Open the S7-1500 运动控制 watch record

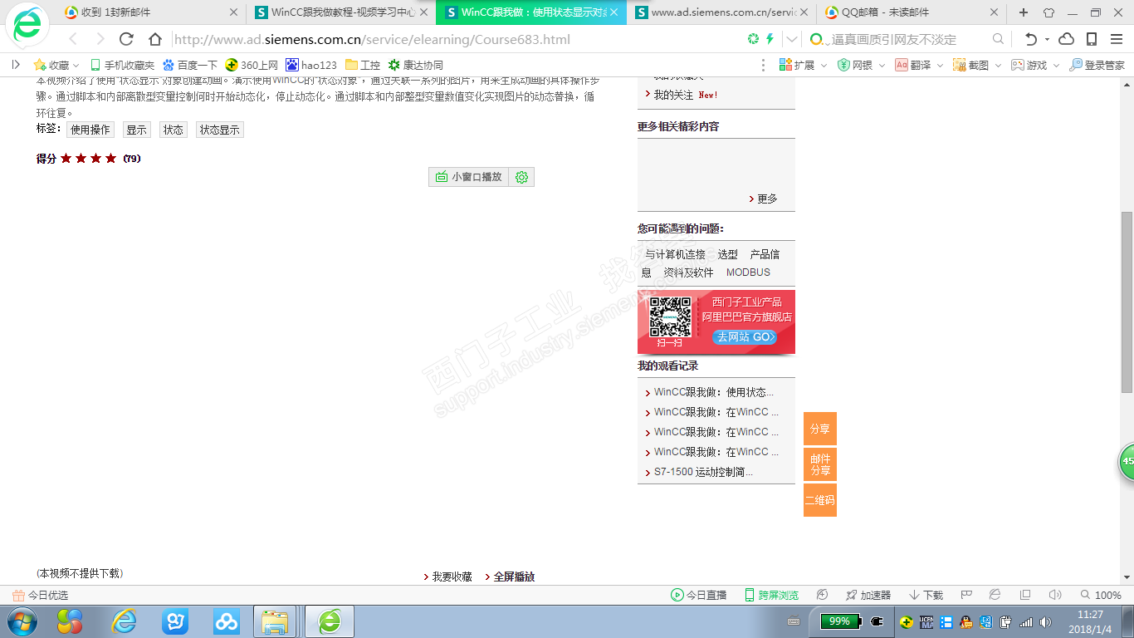pyautogui.click(x=703, y=472)
